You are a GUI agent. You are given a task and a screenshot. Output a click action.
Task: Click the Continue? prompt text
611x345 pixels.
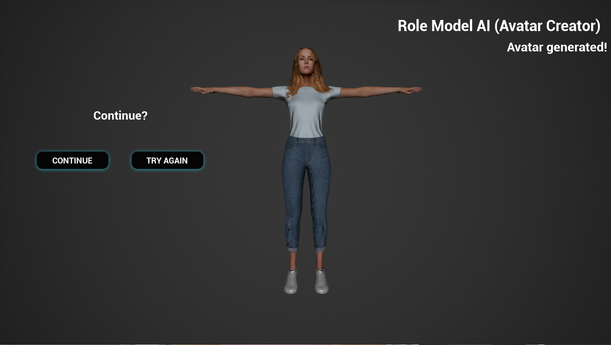click(x=120, y=116)
